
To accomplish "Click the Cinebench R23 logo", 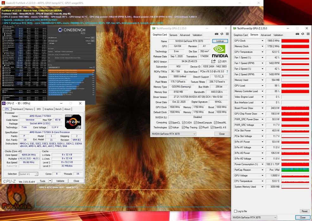I will (72, 30).
